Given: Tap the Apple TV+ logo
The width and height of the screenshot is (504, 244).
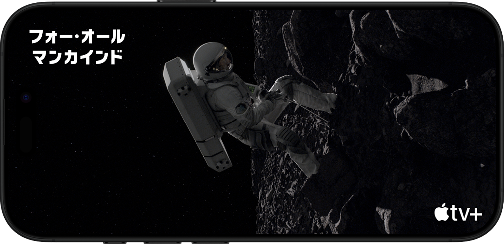Looking at the screenshot, I should [x=458, y=212].
